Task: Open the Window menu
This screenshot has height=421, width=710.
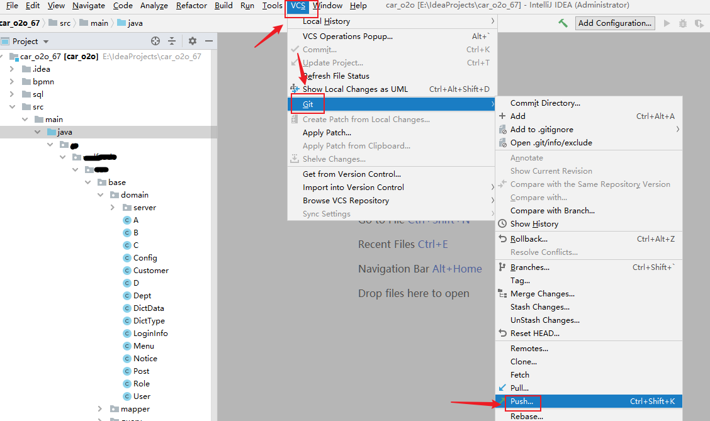Action: click(x=327, y=6)
